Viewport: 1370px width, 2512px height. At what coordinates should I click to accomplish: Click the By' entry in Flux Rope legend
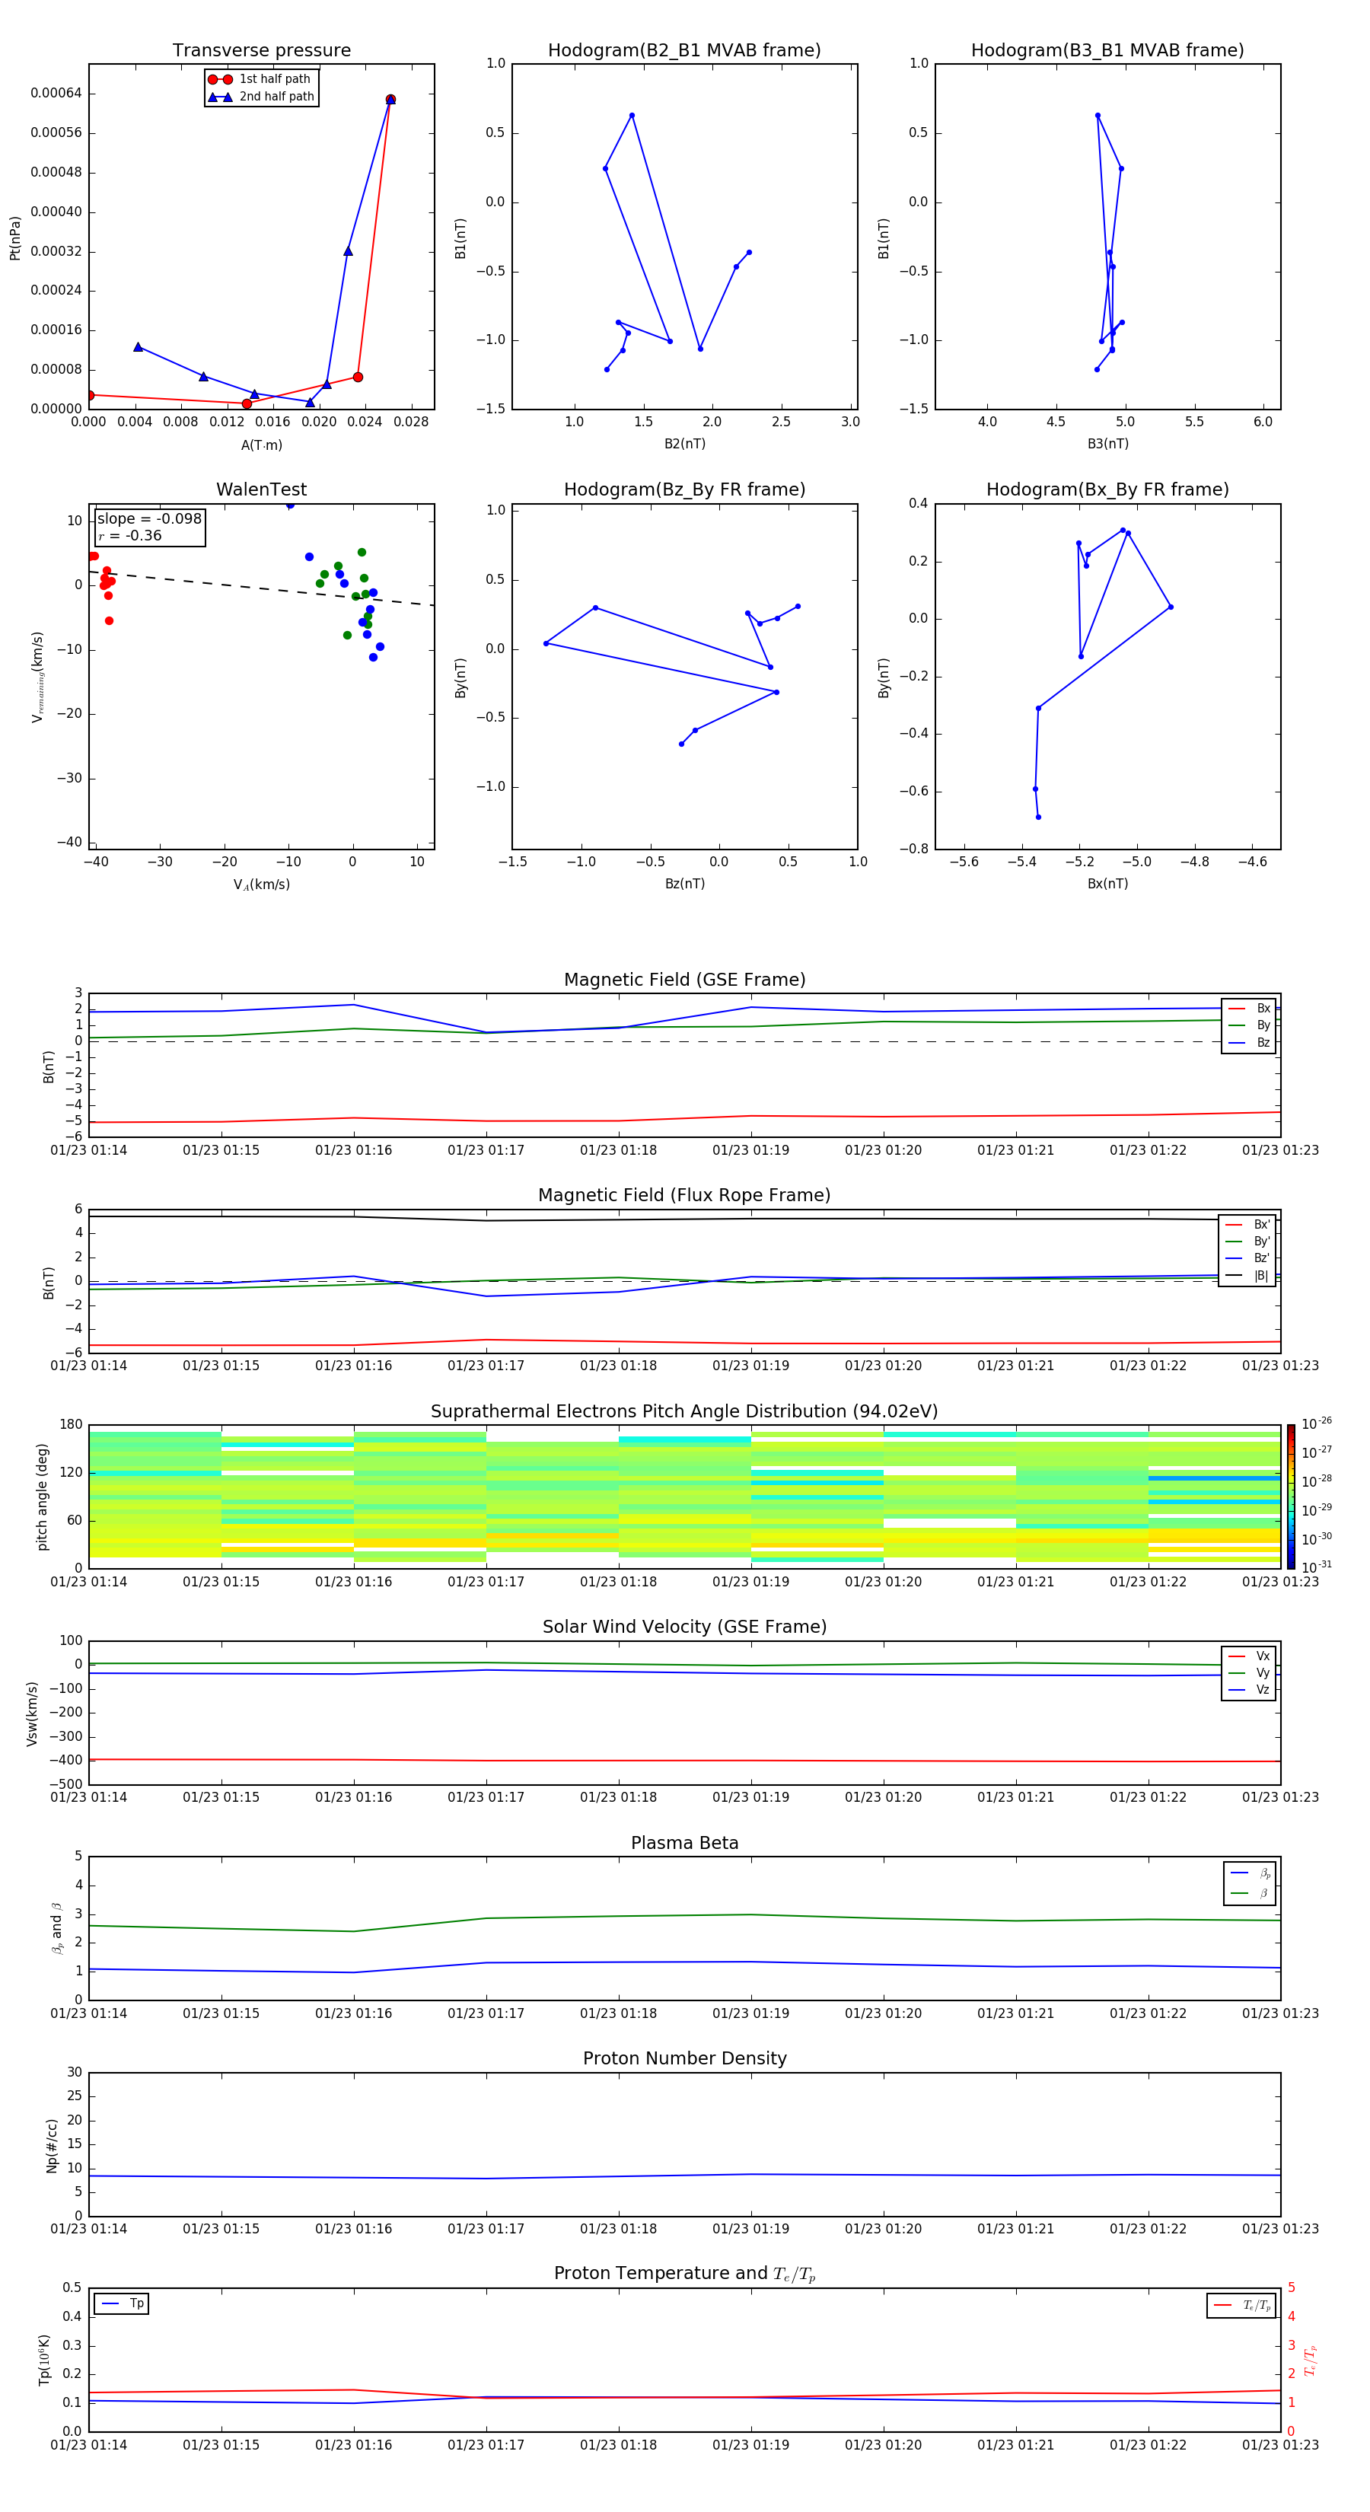click(x=1247, y=1242)
